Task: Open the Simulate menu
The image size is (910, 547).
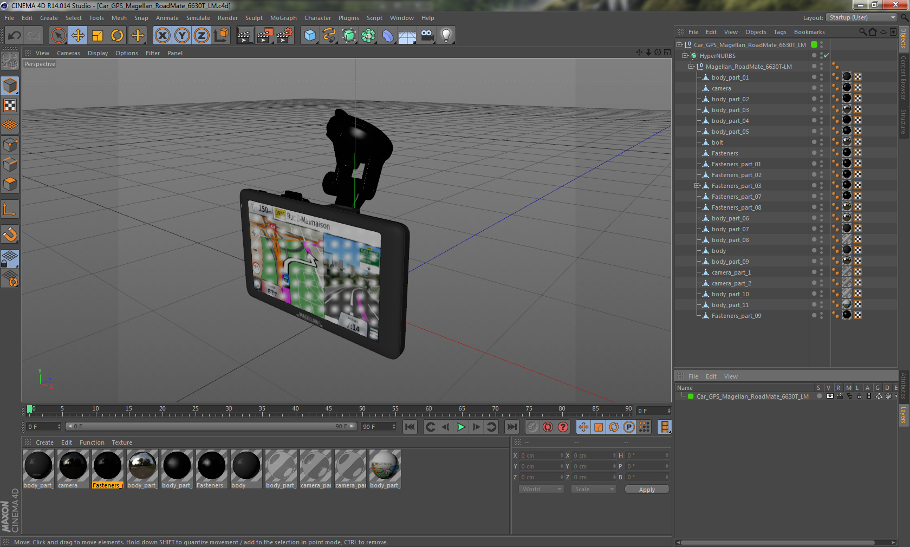Action: point(198,18)
